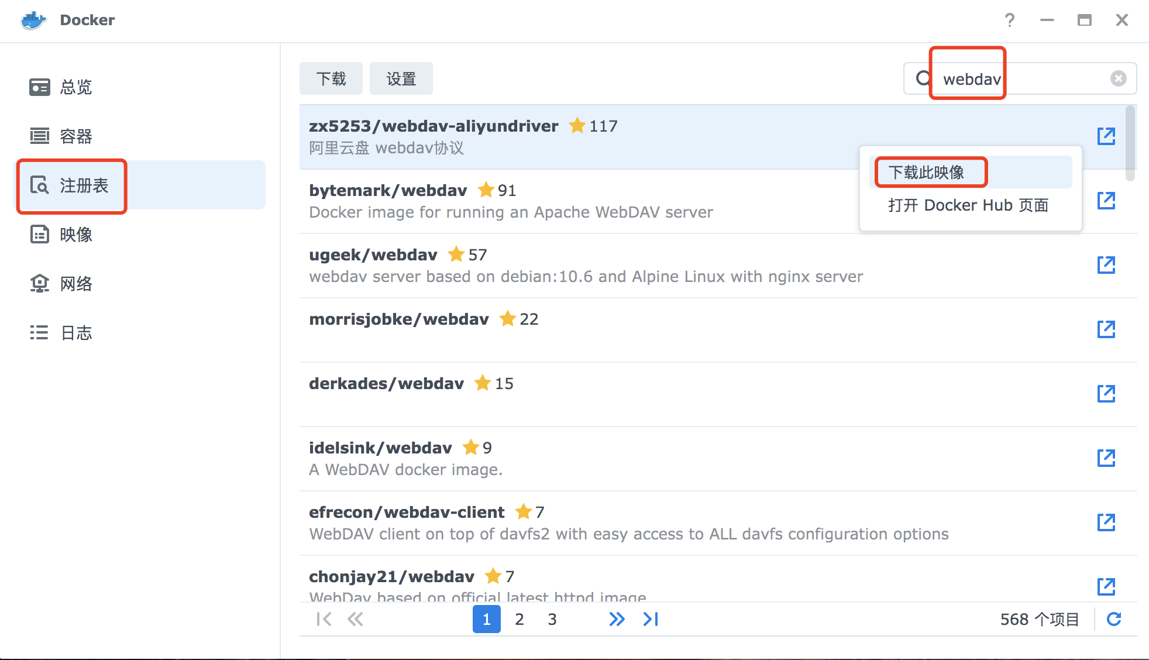Select page 1 in pagination
This screenshot has width=1149, height=660.
pyautogui.click(x=486, y=619)
